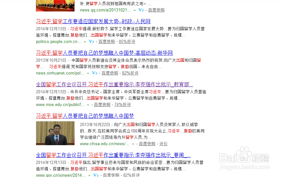
Task: Open result 全国留学工作会议召开 ending 教育部
Action: pos(114,85)
